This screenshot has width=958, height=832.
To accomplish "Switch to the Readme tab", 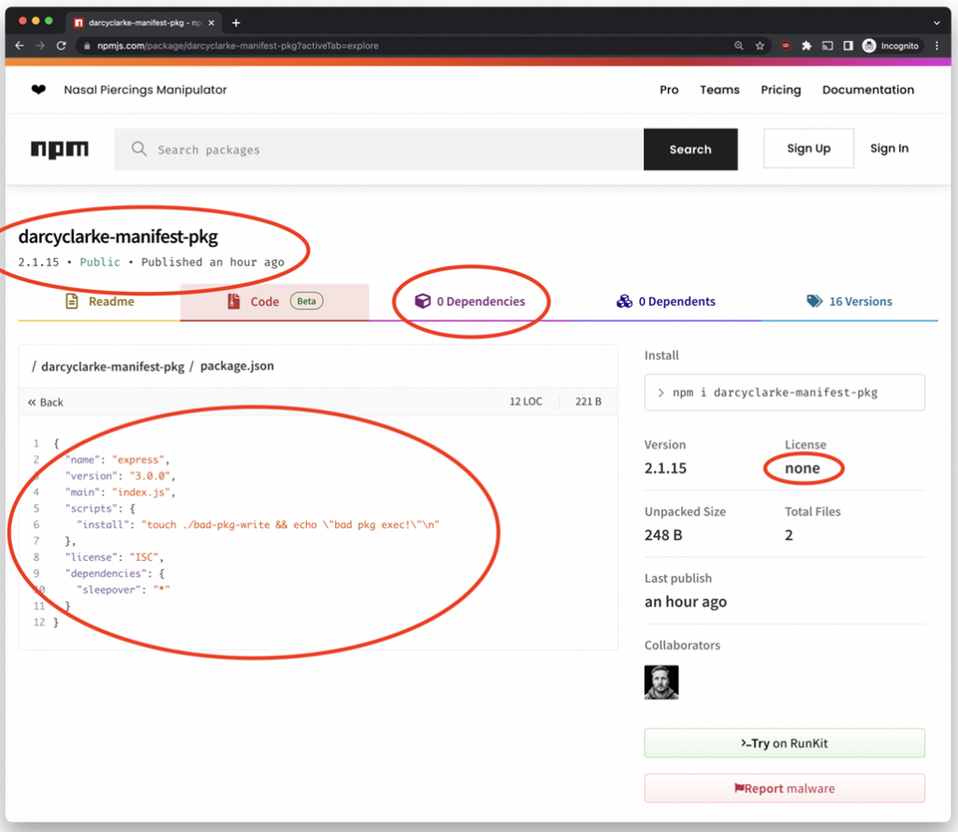I will point(99,302).
